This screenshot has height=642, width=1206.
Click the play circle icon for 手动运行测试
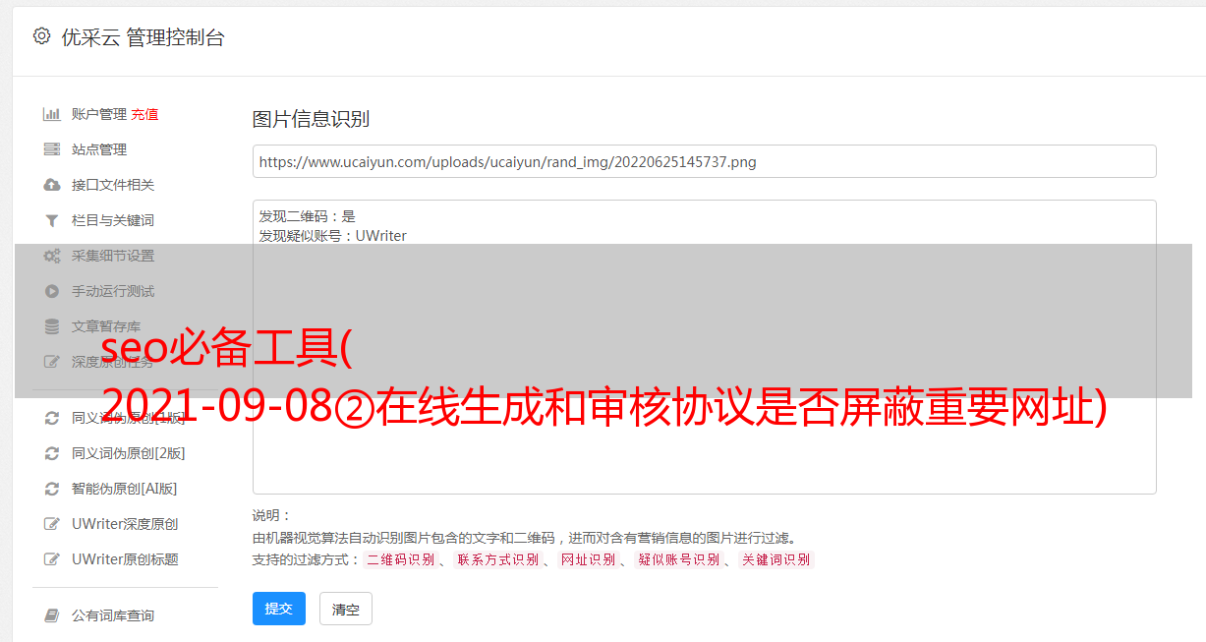52,291
